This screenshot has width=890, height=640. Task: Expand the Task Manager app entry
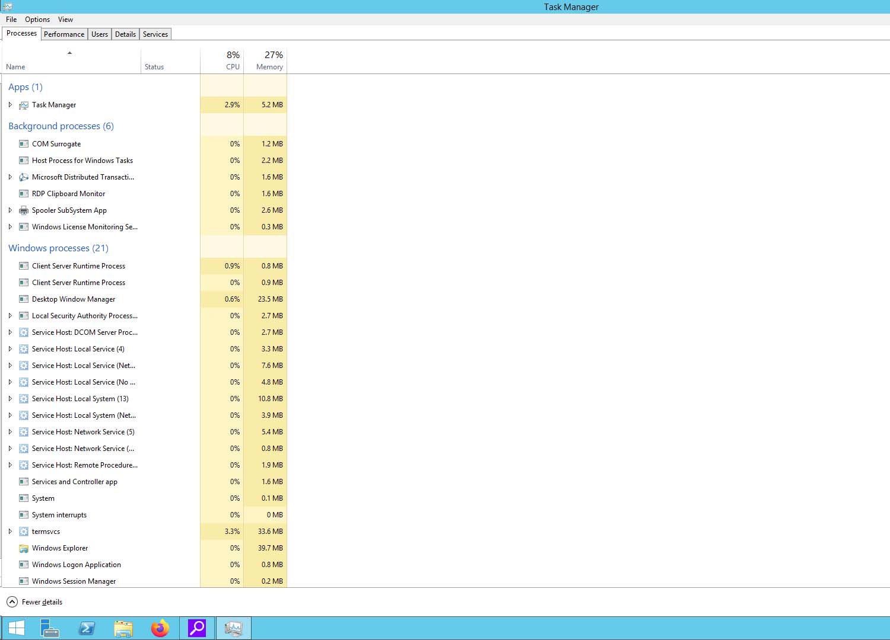click(x=10, y=105)
